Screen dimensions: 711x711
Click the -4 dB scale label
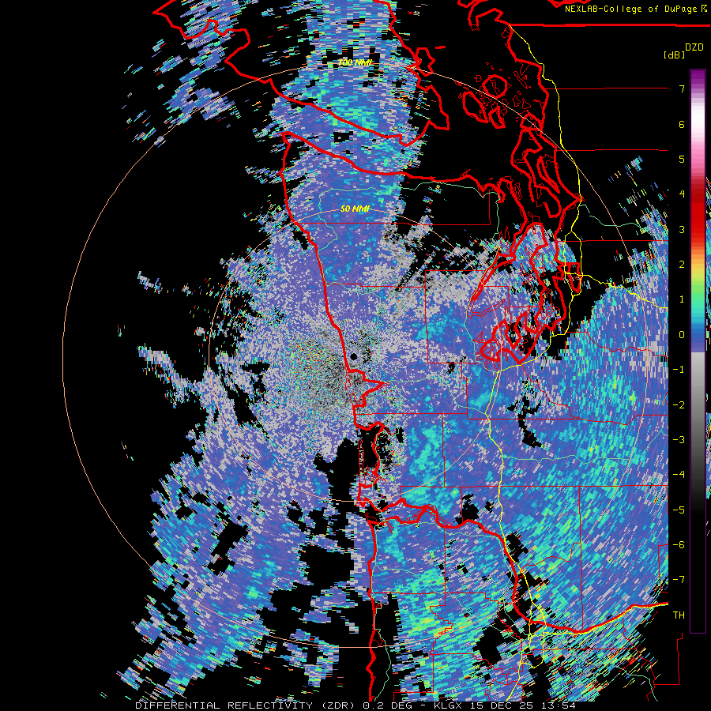[x=679, y=475]
